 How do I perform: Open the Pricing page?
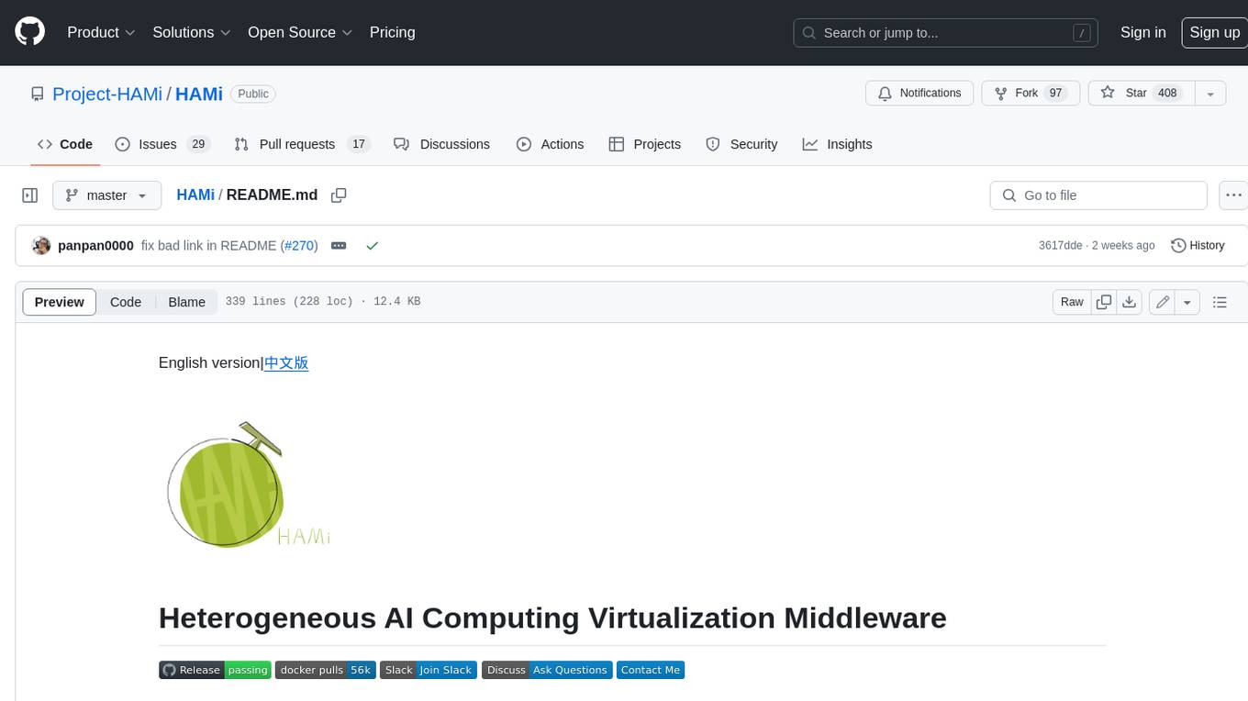tap(392, 32)
